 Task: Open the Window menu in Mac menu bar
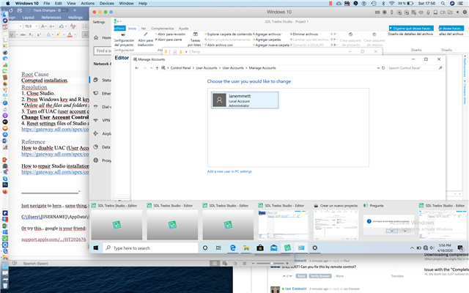pyautogui.click(x=126, y=3)
